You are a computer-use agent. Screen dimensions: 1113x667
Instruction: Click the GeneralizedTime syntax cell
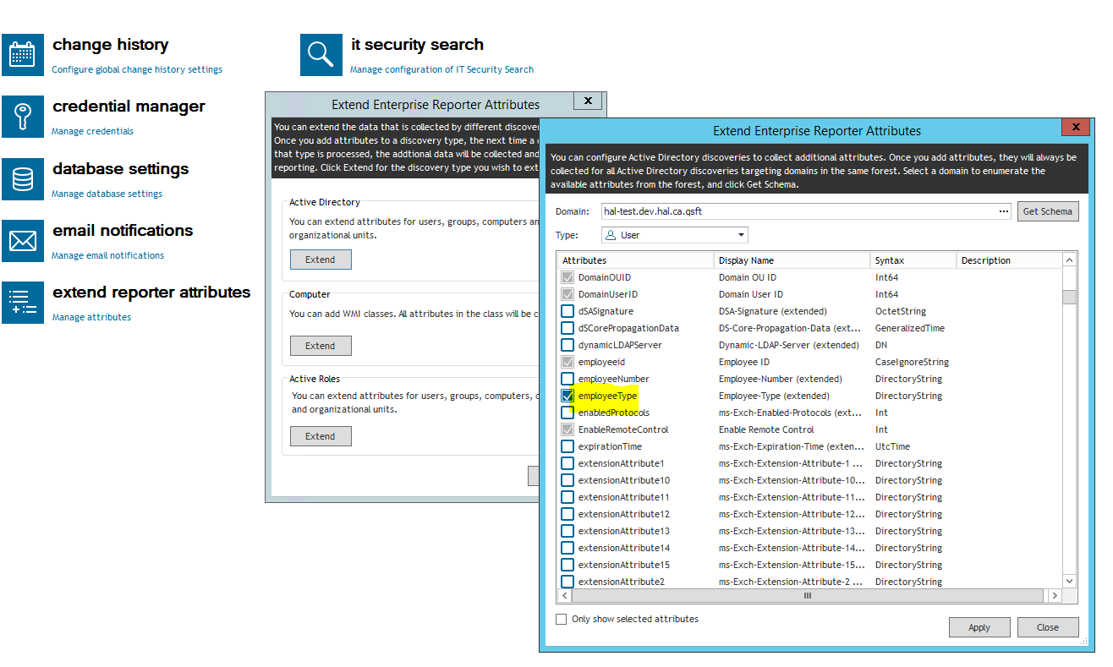(910, 328)
